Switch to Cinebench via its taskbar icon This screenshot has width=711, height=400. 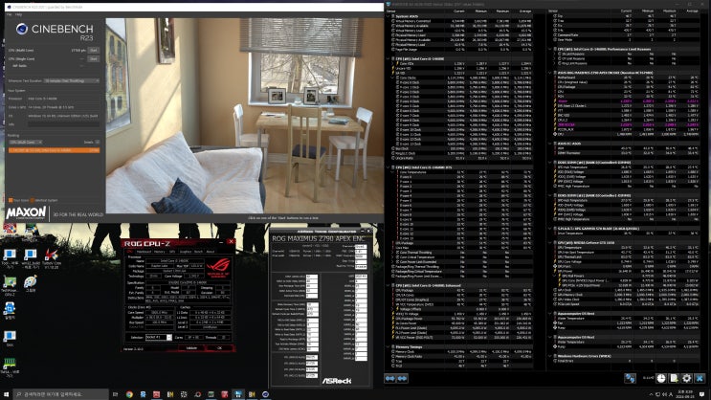click(x=265, y=394)
